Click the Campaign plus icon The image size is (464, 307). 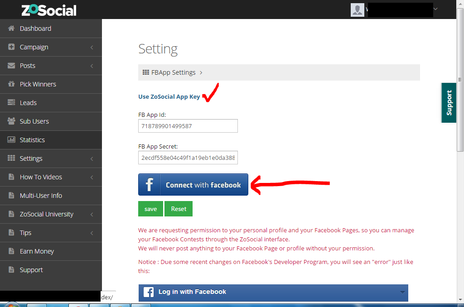pos(11,47)
